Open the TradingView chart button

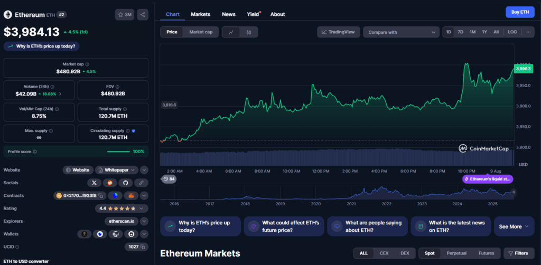tap(339, 32)
